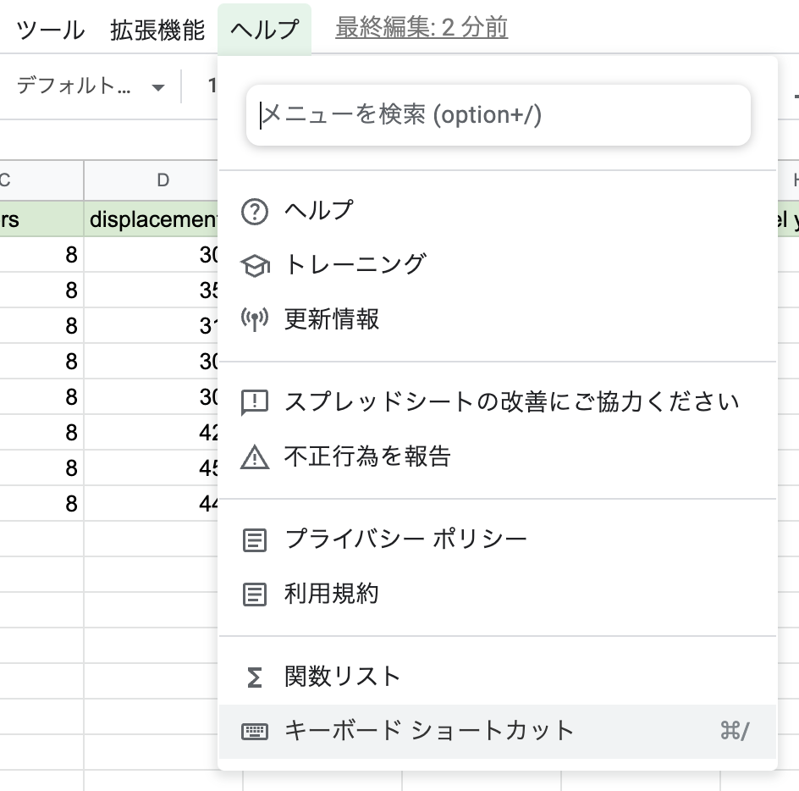Click the Terms of Service document icon

(x=255, y=595)
